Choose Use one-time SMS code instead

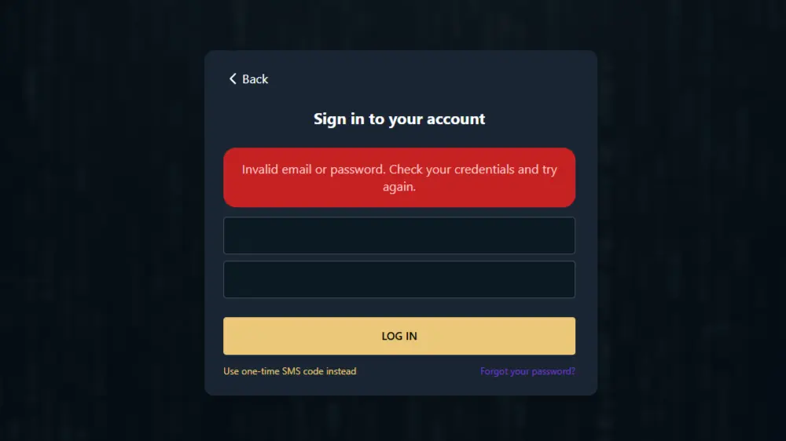[289, 371]
